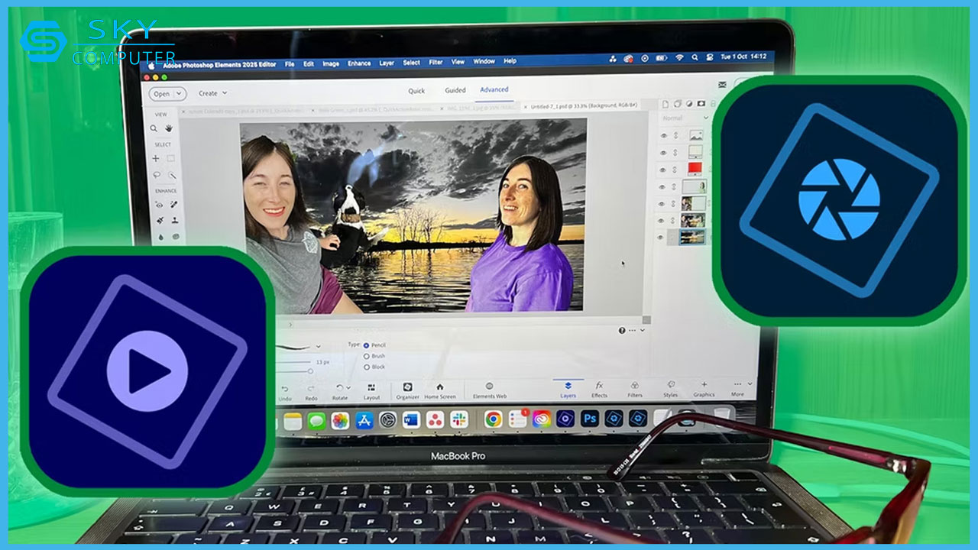Screen dimensions: 978x550
Task: Switch to the Quick editing tab
Action: pos(416,89)
